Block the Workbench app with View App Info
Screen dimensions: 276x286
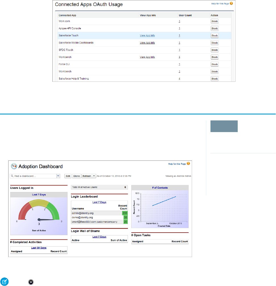[215, 57]
